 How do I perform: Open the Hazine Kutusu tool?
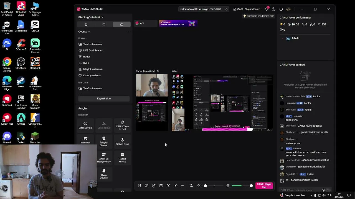122,158
